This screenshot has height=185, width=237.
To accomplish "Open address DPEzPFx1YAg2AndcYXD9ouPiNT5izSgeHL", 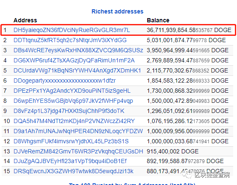I will coord(72,91).
